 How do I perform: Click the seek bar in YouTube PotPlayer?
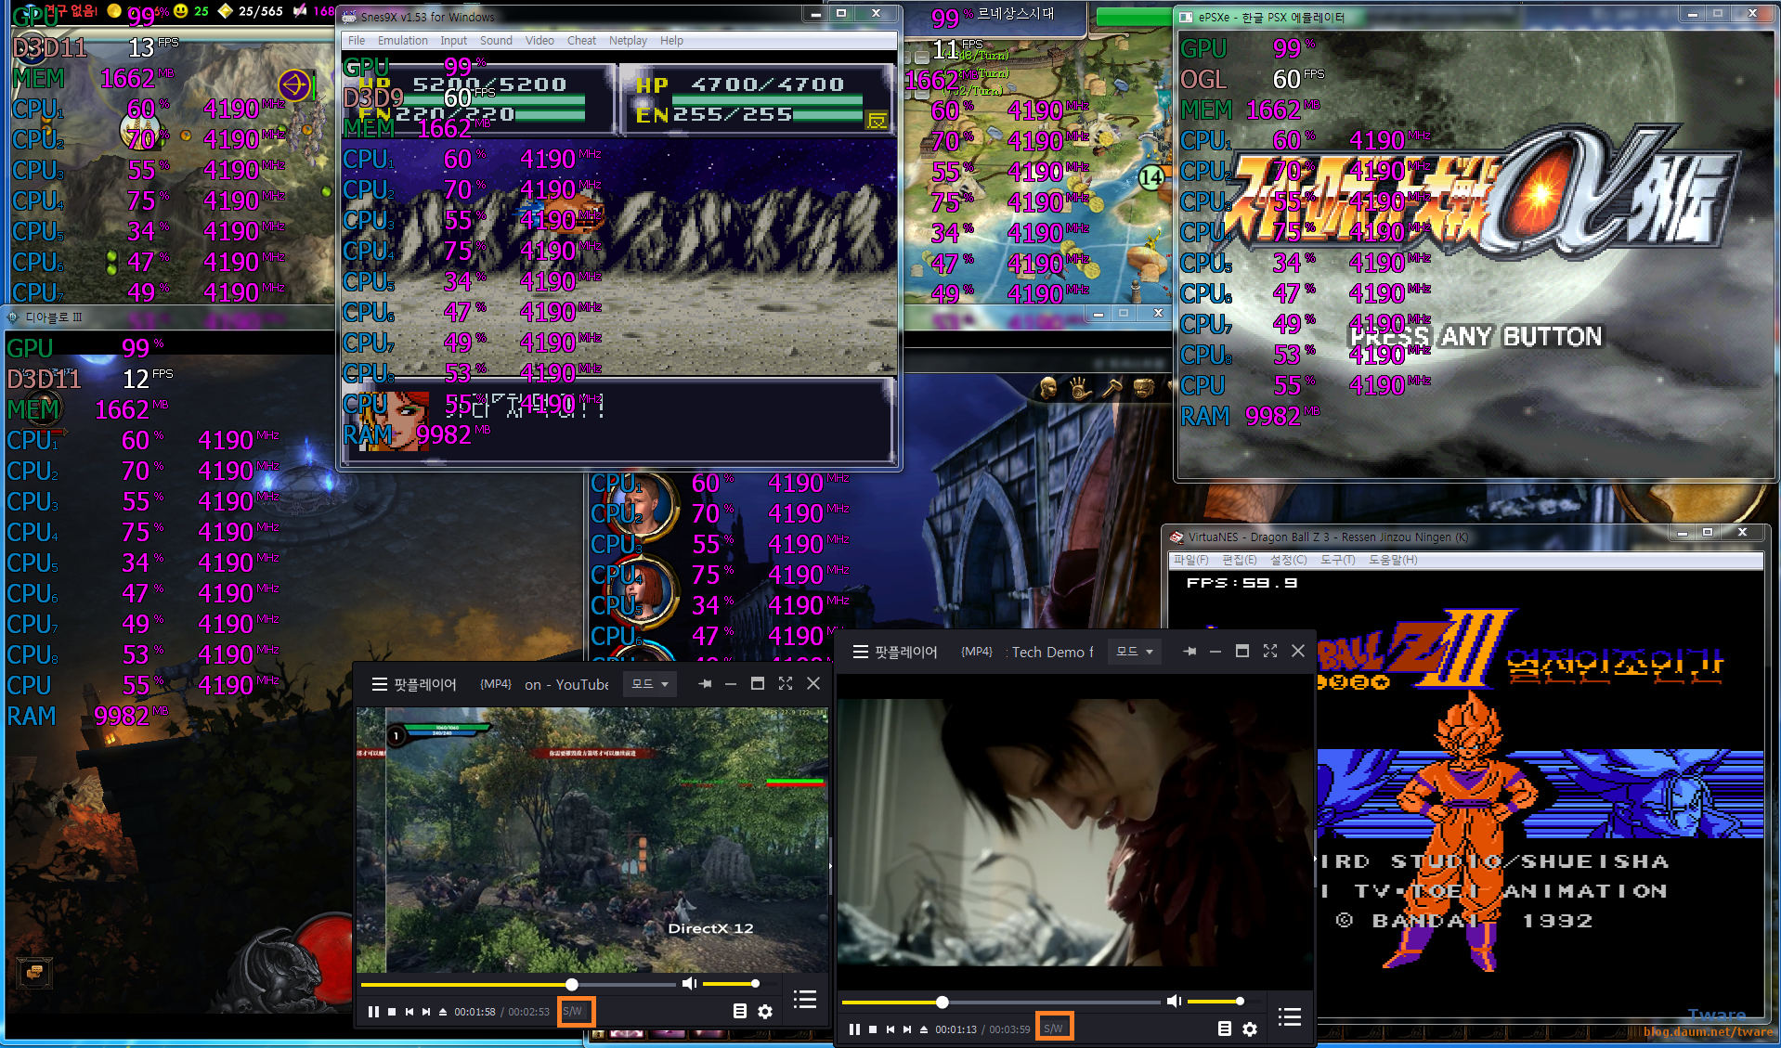click(x=518, y=984)
